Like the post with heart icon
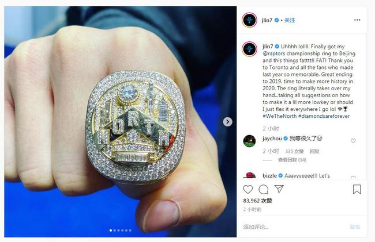Image resolution: width=375 pixels, height=242 pixels. click(x=247, y=189)
